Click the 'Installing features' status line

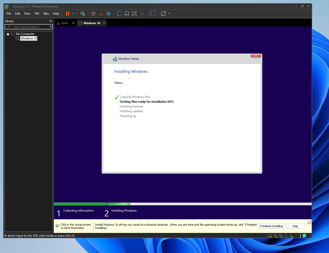point(131,106)
